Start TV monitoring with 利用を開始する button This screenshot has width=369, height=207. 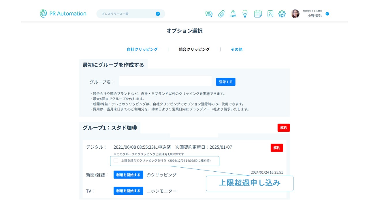[x=128, y=191]
